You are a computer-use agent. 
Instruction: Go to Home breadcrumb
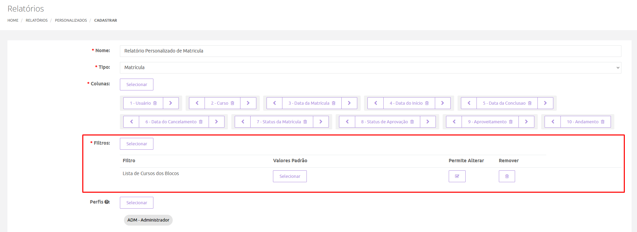point(13,21)
